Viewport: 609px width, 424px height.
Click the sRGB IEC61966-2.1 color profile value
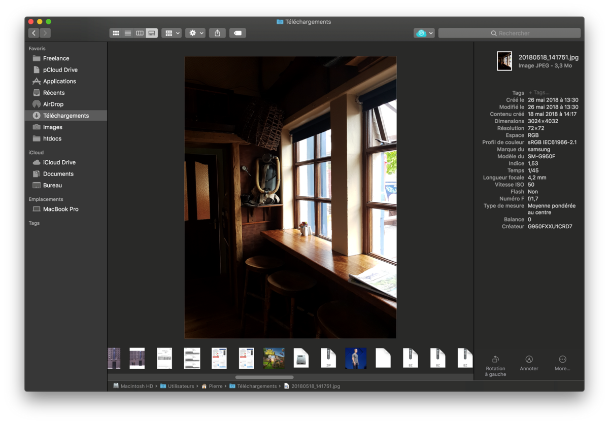552,143
